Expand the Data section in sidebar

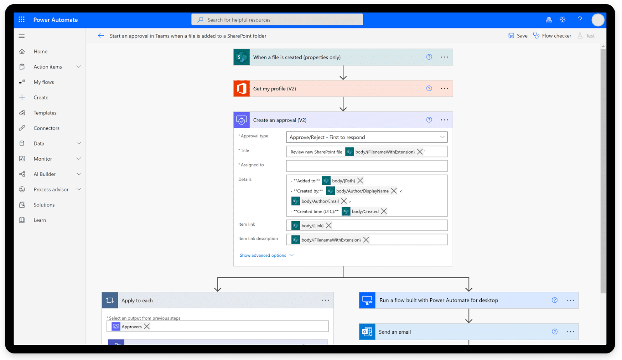79,143
